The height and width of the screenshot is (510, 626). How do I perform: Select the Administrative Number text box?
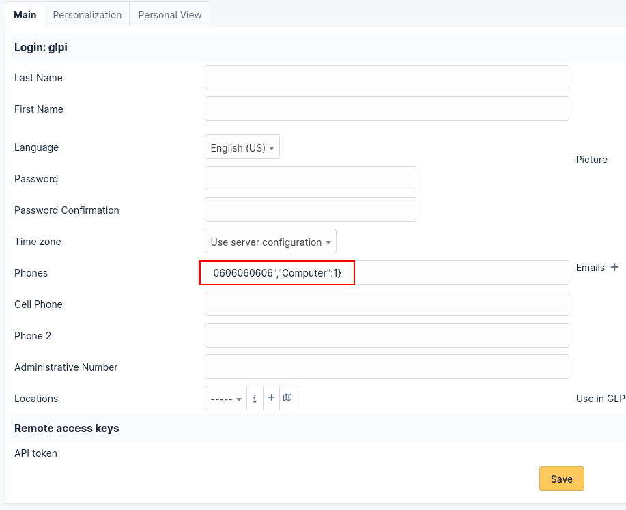[x=386, y=367]
